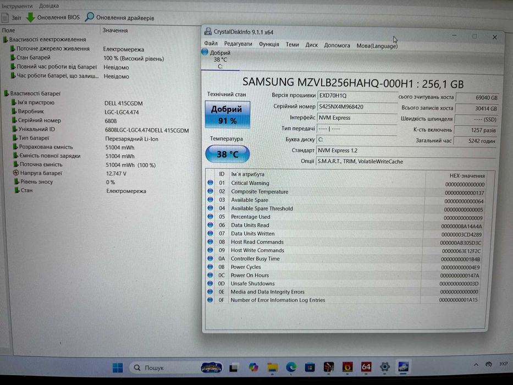Image resolution: width=513 pixels, height=385 pixels.
Task: Click the 69040 GB host reads value
Action: 477,97
